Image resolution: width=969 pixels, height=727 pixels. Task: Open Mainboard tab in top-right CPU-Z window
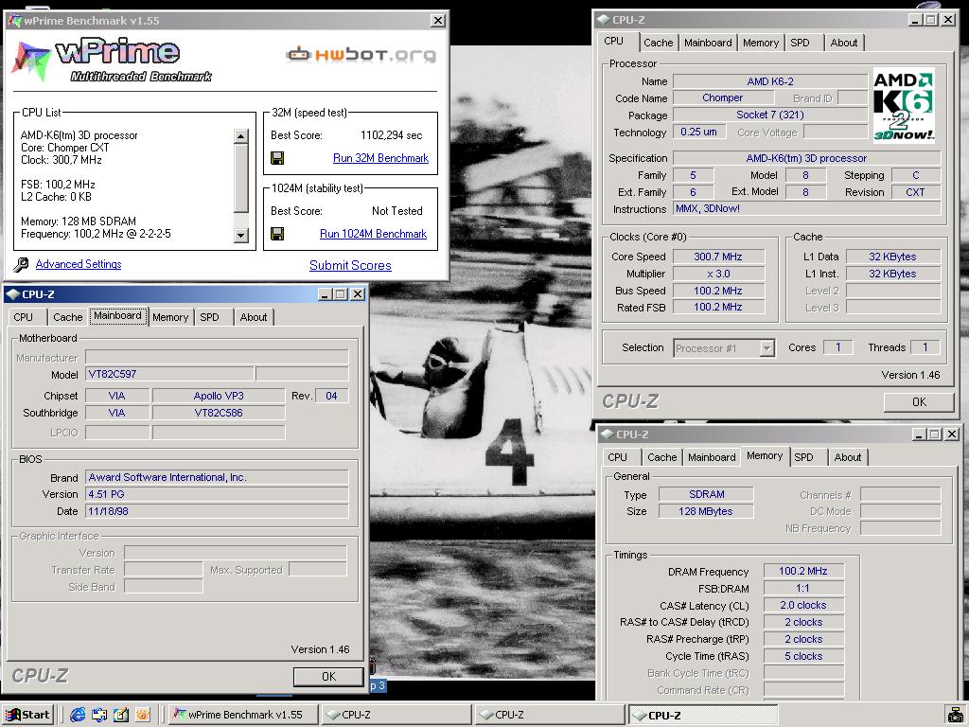click(x=708, y=43)
